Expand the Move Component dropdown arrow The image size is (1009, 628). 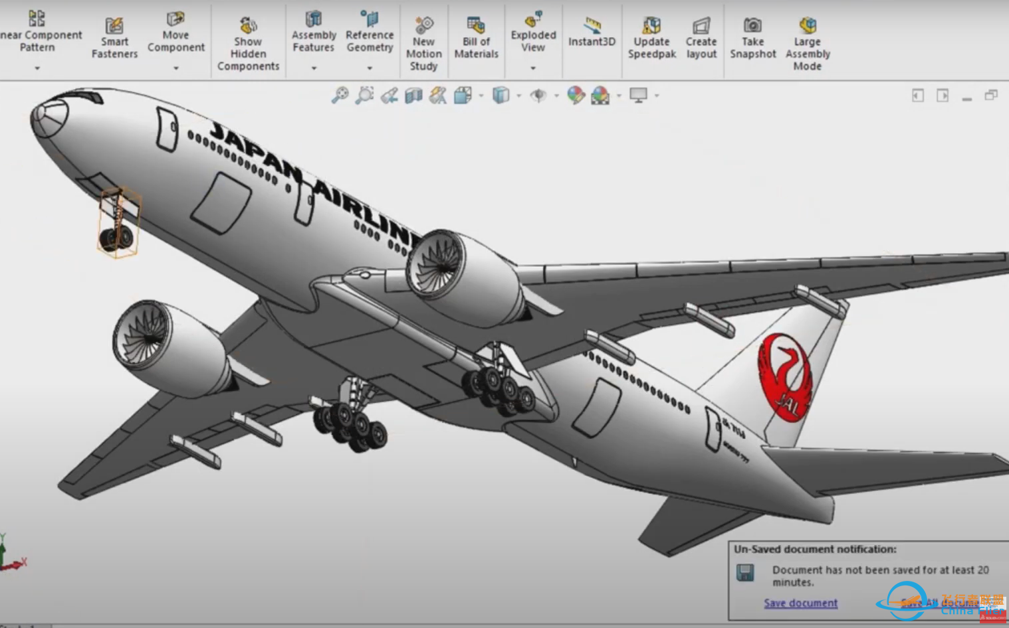pos(176,68)
